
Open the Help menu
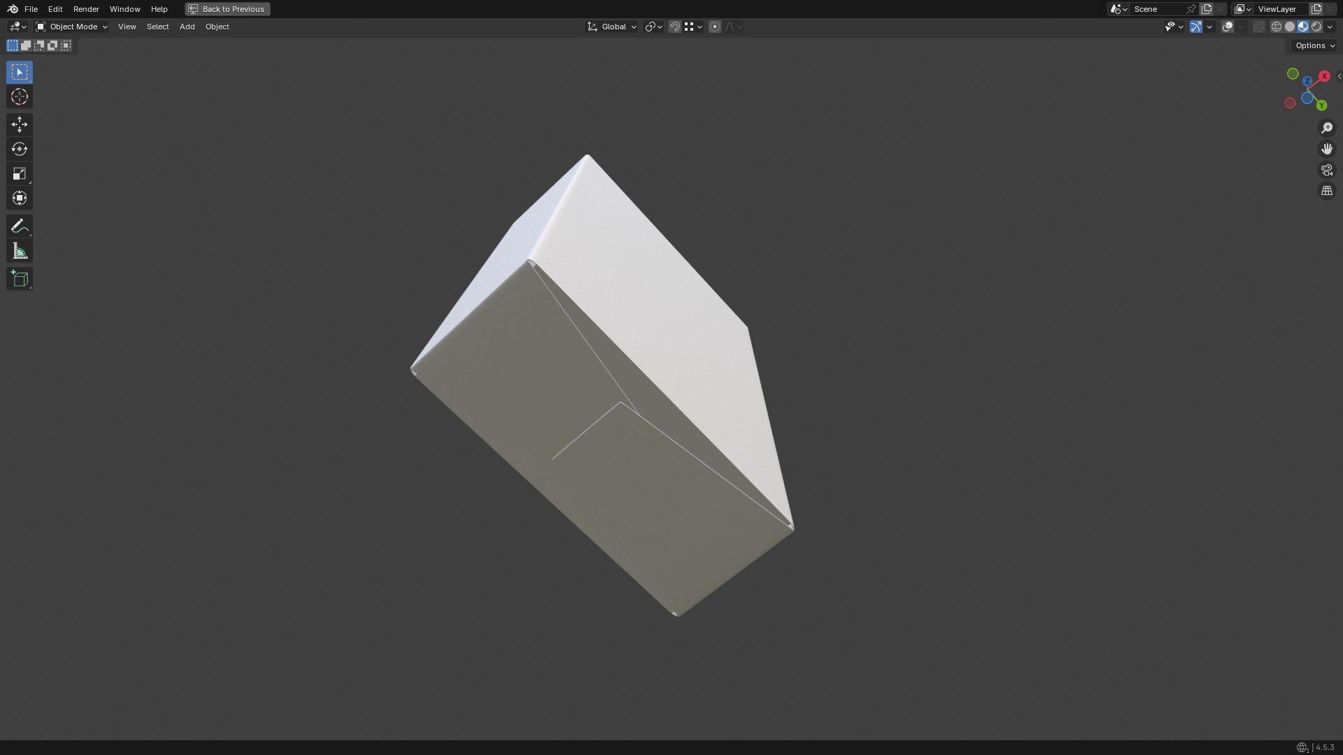159,9
